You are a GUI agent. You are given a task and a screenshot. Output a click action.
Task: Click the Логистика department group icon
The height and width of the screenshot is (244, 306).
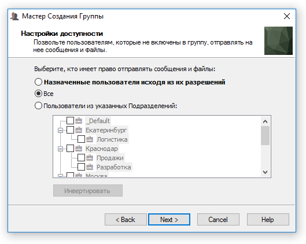pyautogui.click(x=90, y=139)
